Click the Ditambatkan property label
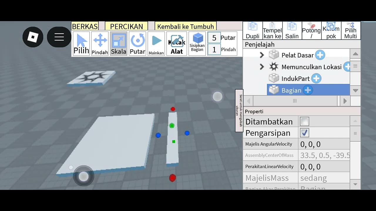 point(269,122)
